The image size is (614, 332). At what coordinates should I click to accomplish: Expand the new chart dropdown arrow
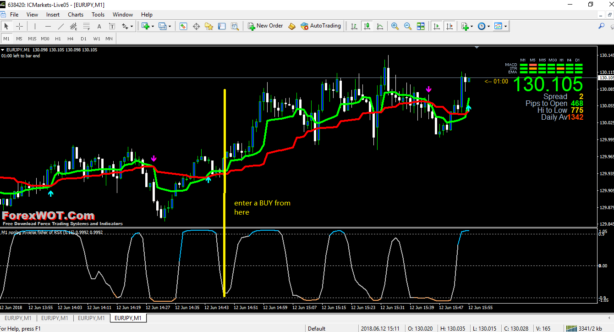click(153, 26)
